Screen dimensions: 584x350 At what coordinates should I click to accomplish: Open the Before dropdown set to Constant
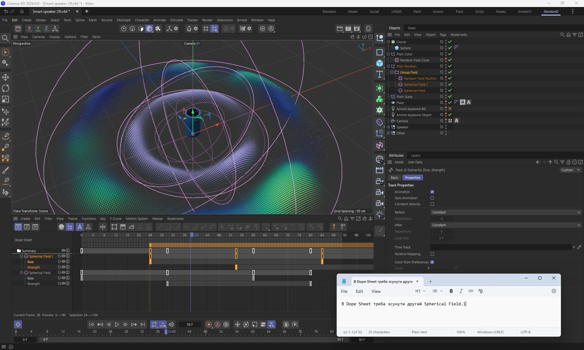point(506,212)
